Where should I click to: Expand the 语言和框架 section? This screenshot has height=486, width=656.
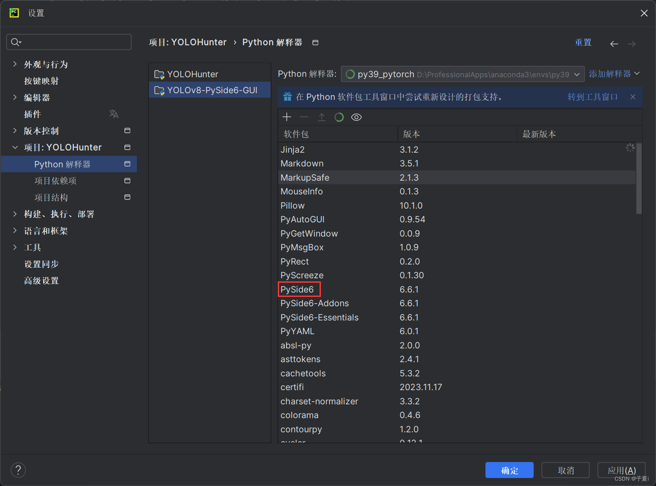[15, 230]
